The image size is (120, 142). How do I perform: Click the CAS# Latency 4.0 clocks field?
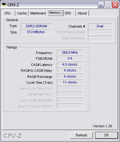70,64
